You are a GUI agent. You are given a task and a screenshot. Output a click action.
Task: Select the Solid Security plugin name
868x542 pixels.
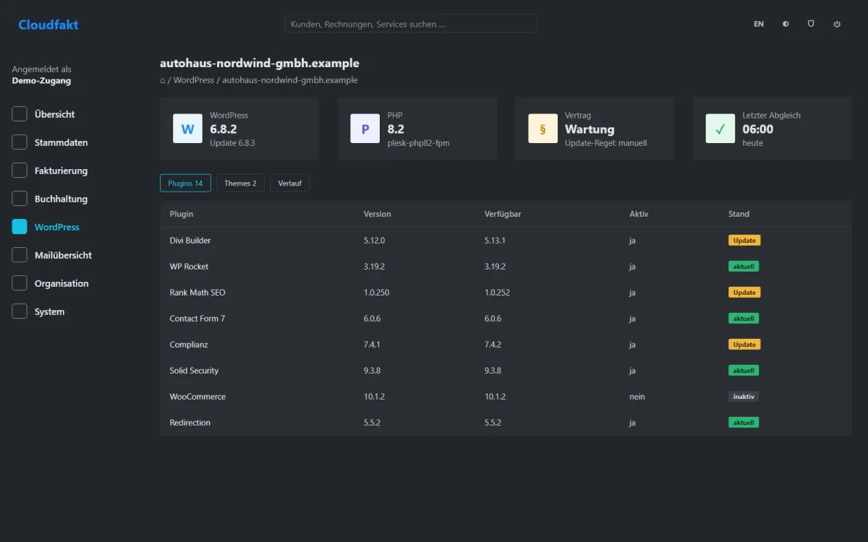(x=194, y=371)
